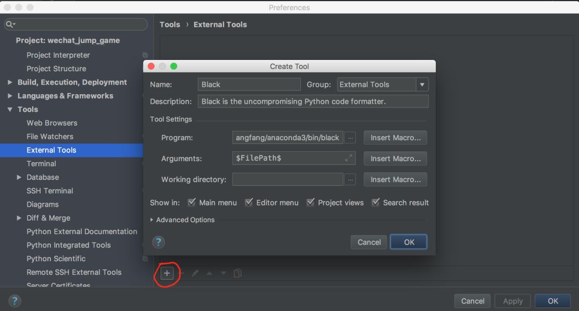Image resolution: width=579 pixels, height=311 pixels.
Task: Open the Group dropdown
Action: pos(422,85)
